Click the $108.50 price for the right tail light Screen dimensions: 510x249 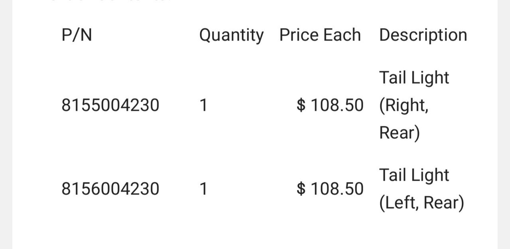pyautogui.click(x=330, y=105)
